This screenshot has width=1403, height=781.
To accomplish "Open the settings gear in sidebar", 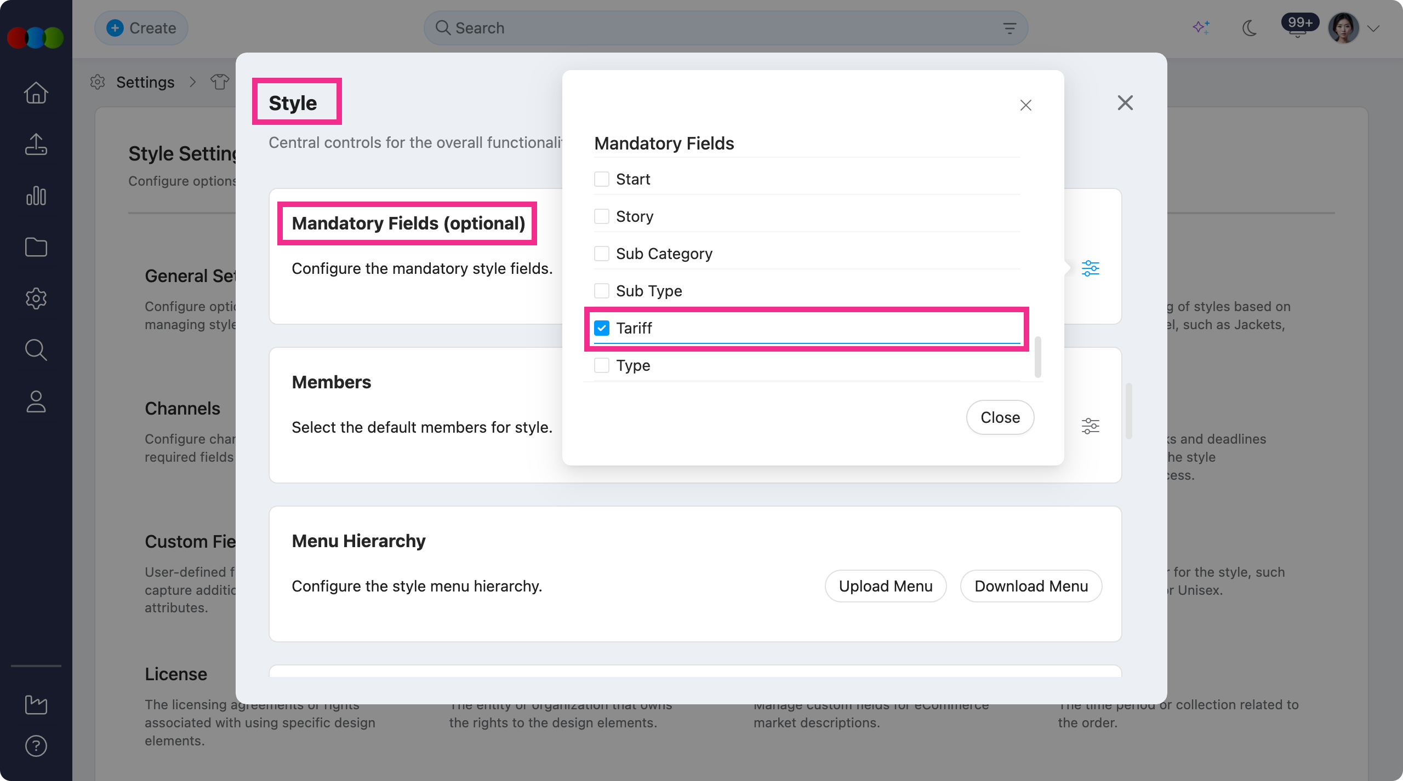I will 36,298.
